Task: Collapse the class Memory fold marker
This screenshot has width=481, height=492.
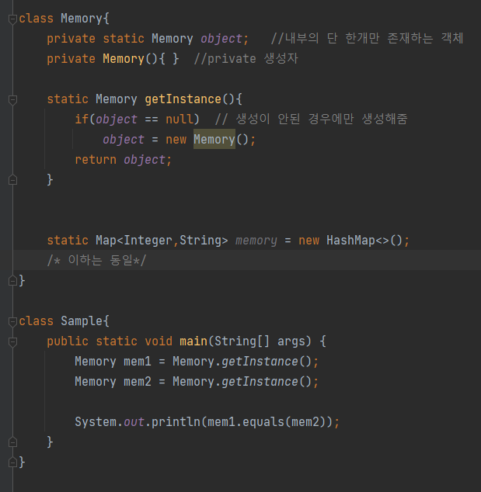Action: 12,19
